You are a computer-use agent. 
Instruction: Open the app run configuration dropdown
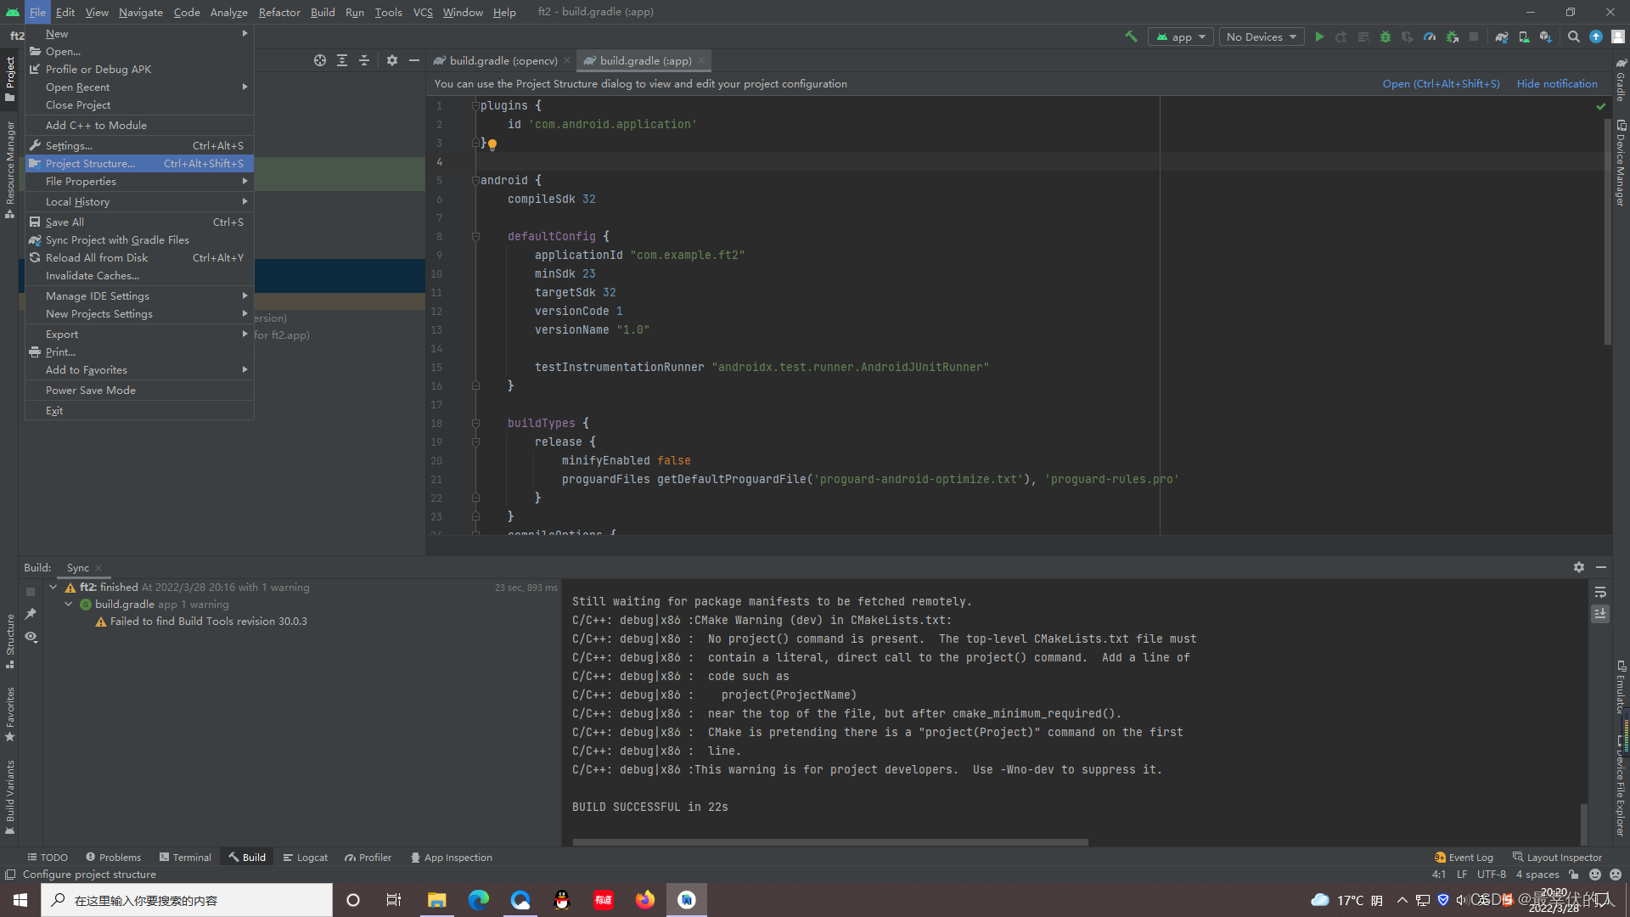click(x=1180, y=37)
